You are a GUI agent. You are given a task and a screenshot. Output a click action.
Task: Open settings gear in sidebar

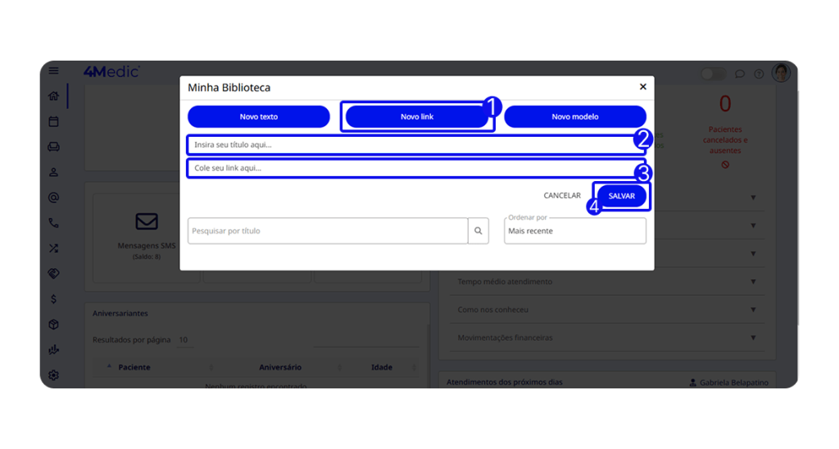pyautogui.click(x=53, y=375)
